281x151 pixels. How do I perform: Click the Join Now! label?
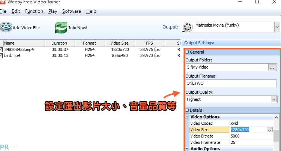point(78,28)
